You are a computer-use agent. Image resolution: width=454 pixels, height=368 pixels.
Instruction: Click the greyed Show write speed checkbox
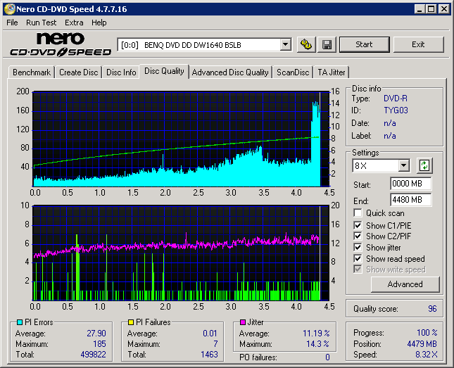tap(358, 269)
